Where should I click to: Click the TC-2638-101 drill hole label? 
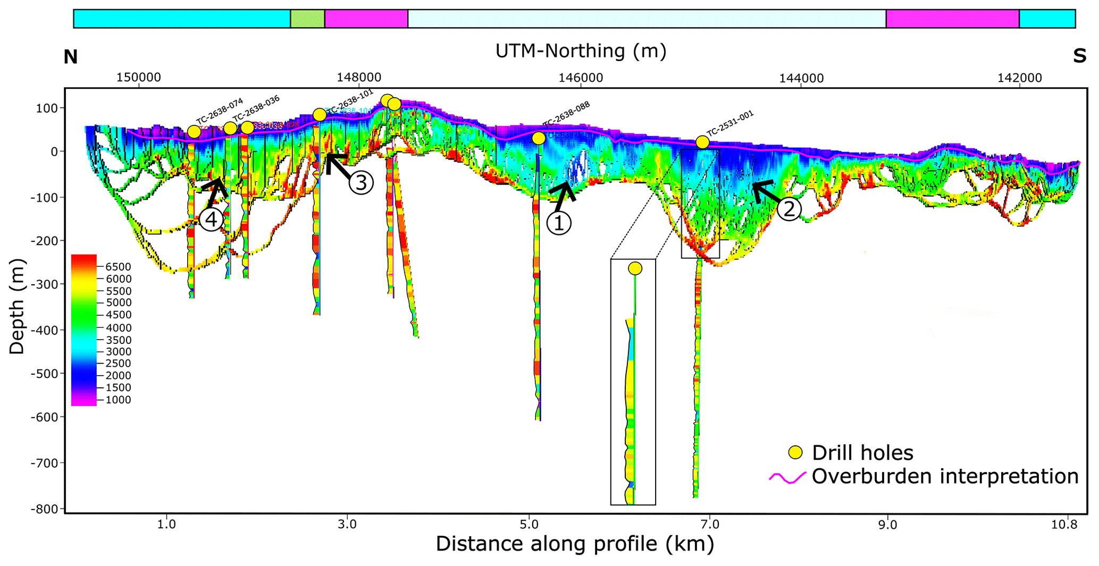click(349, 102)
